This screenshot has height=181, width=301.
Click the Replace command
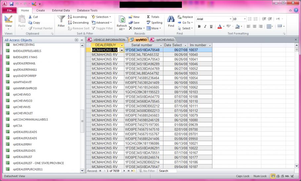(x=185, y=17)
